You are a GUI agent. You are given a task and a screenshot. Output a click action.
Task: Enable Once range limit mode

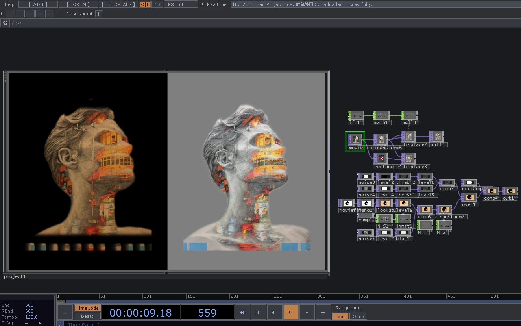358,317
